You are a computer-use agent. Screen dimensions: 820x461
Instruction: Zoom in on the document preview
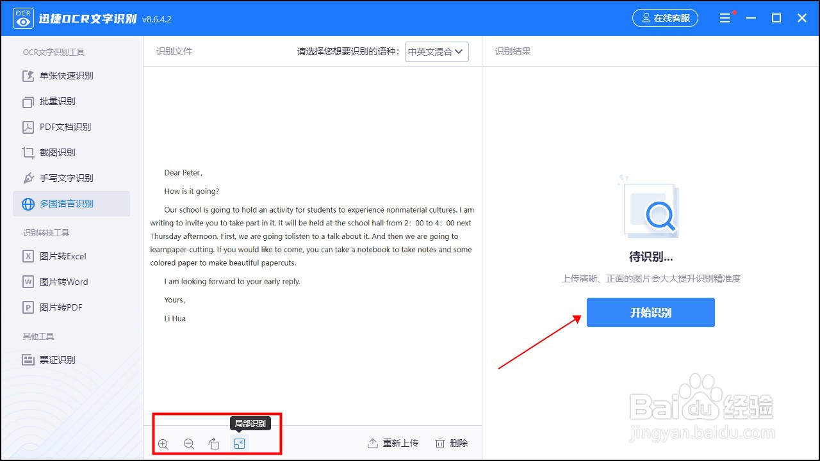(x=163, y=443)
